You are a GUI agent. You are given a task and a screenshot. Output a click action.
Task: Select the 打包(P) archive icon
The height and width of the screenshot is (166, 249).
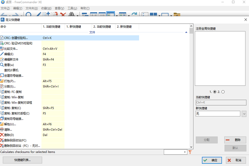coord(2,81)
